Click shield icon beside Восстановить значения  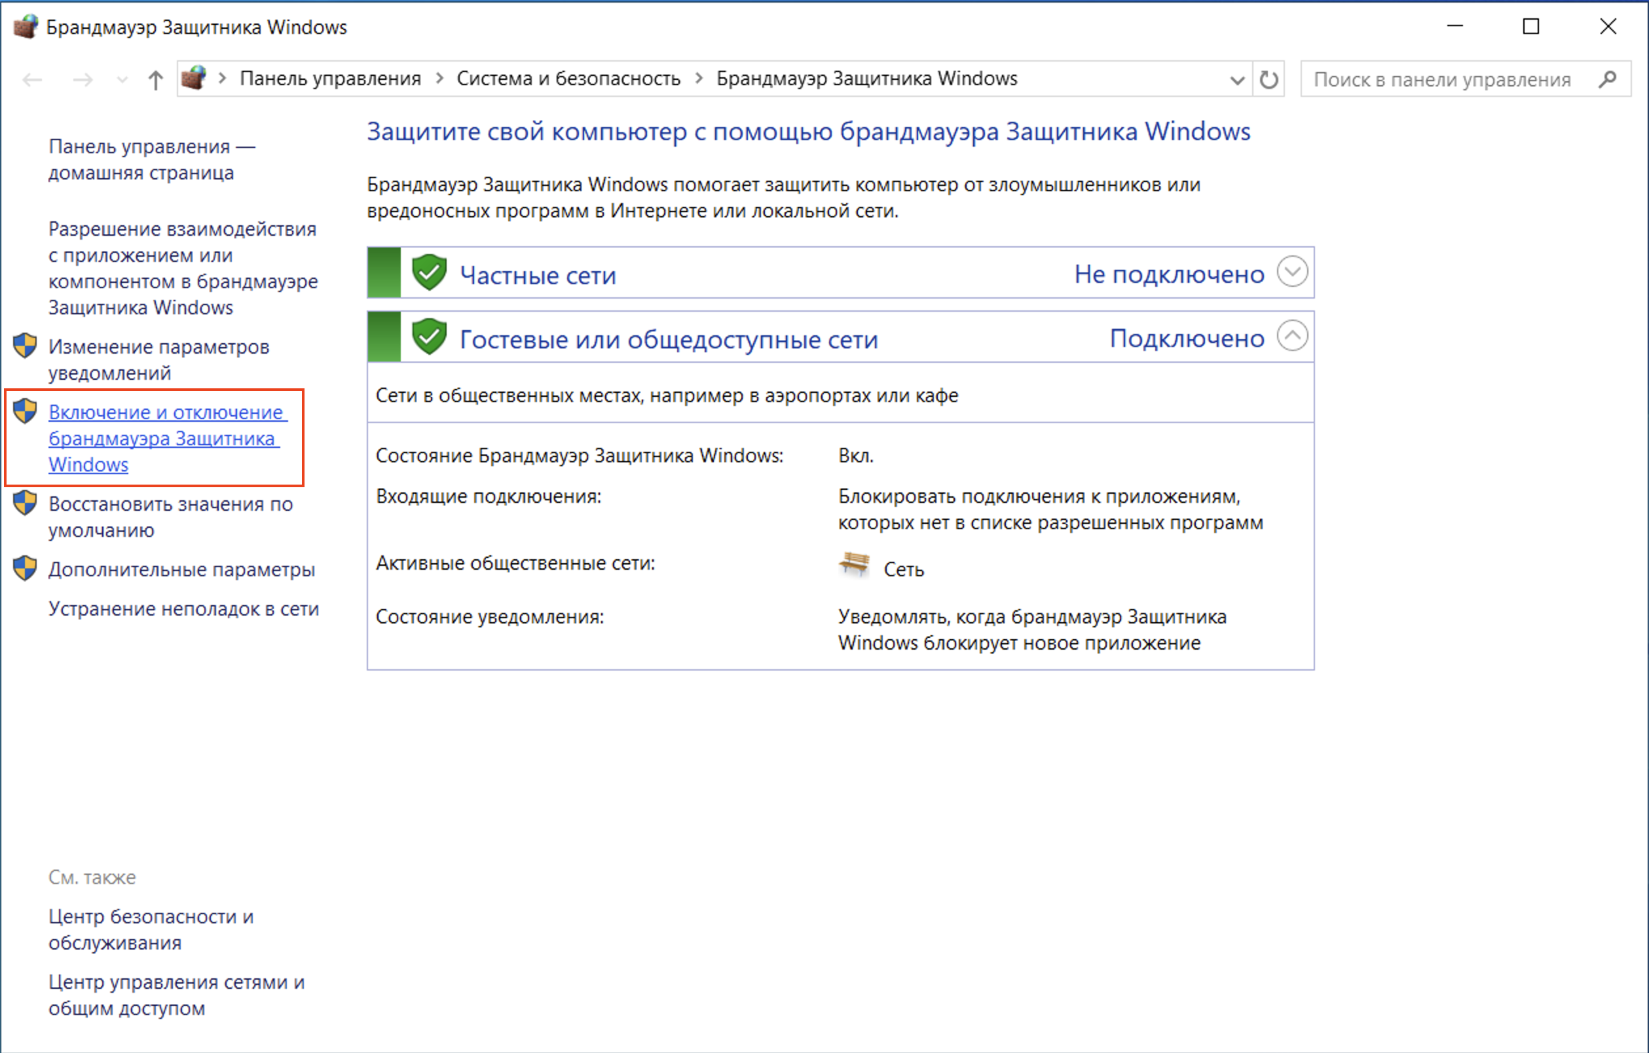[x=26, y=502]
